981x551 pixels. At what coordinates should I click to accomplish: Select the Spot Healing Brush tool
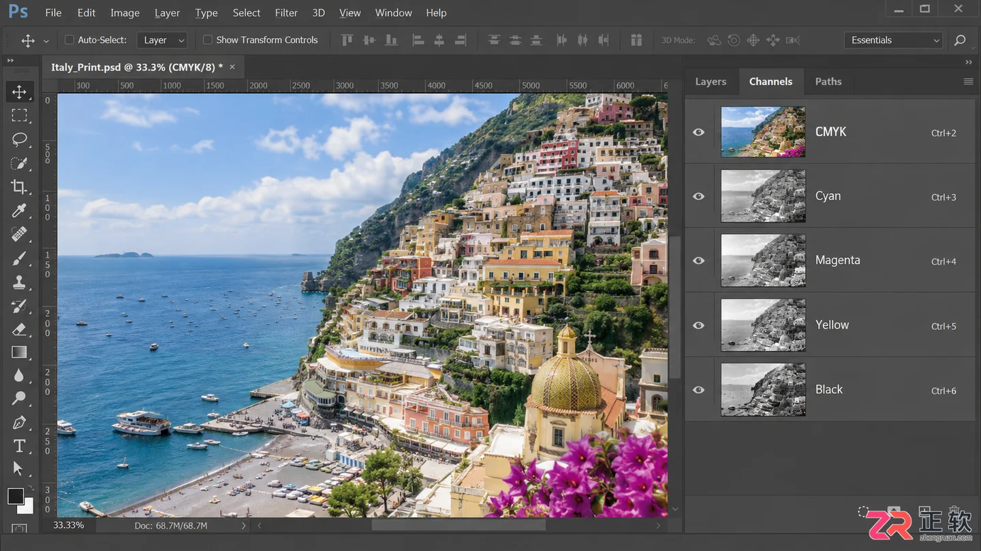tap(19, 234)
